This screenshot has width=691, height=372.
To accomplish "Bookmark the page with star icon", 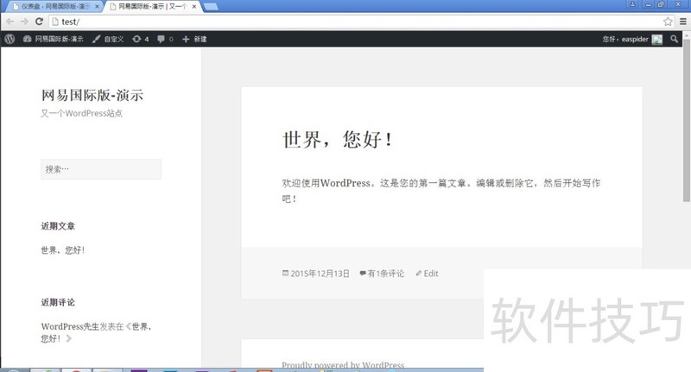I will (668, 22).
